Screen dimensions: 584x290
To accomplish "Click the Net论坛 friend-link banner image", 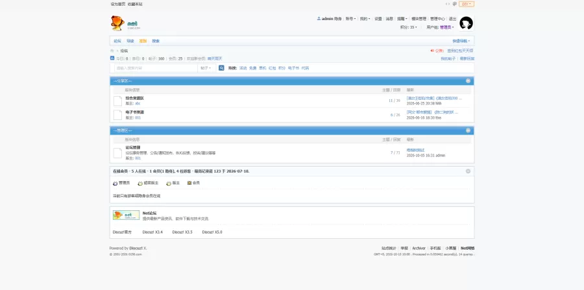I will (x=127, y=215).
